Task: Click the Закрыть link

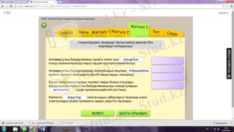Action: [223, 13]
